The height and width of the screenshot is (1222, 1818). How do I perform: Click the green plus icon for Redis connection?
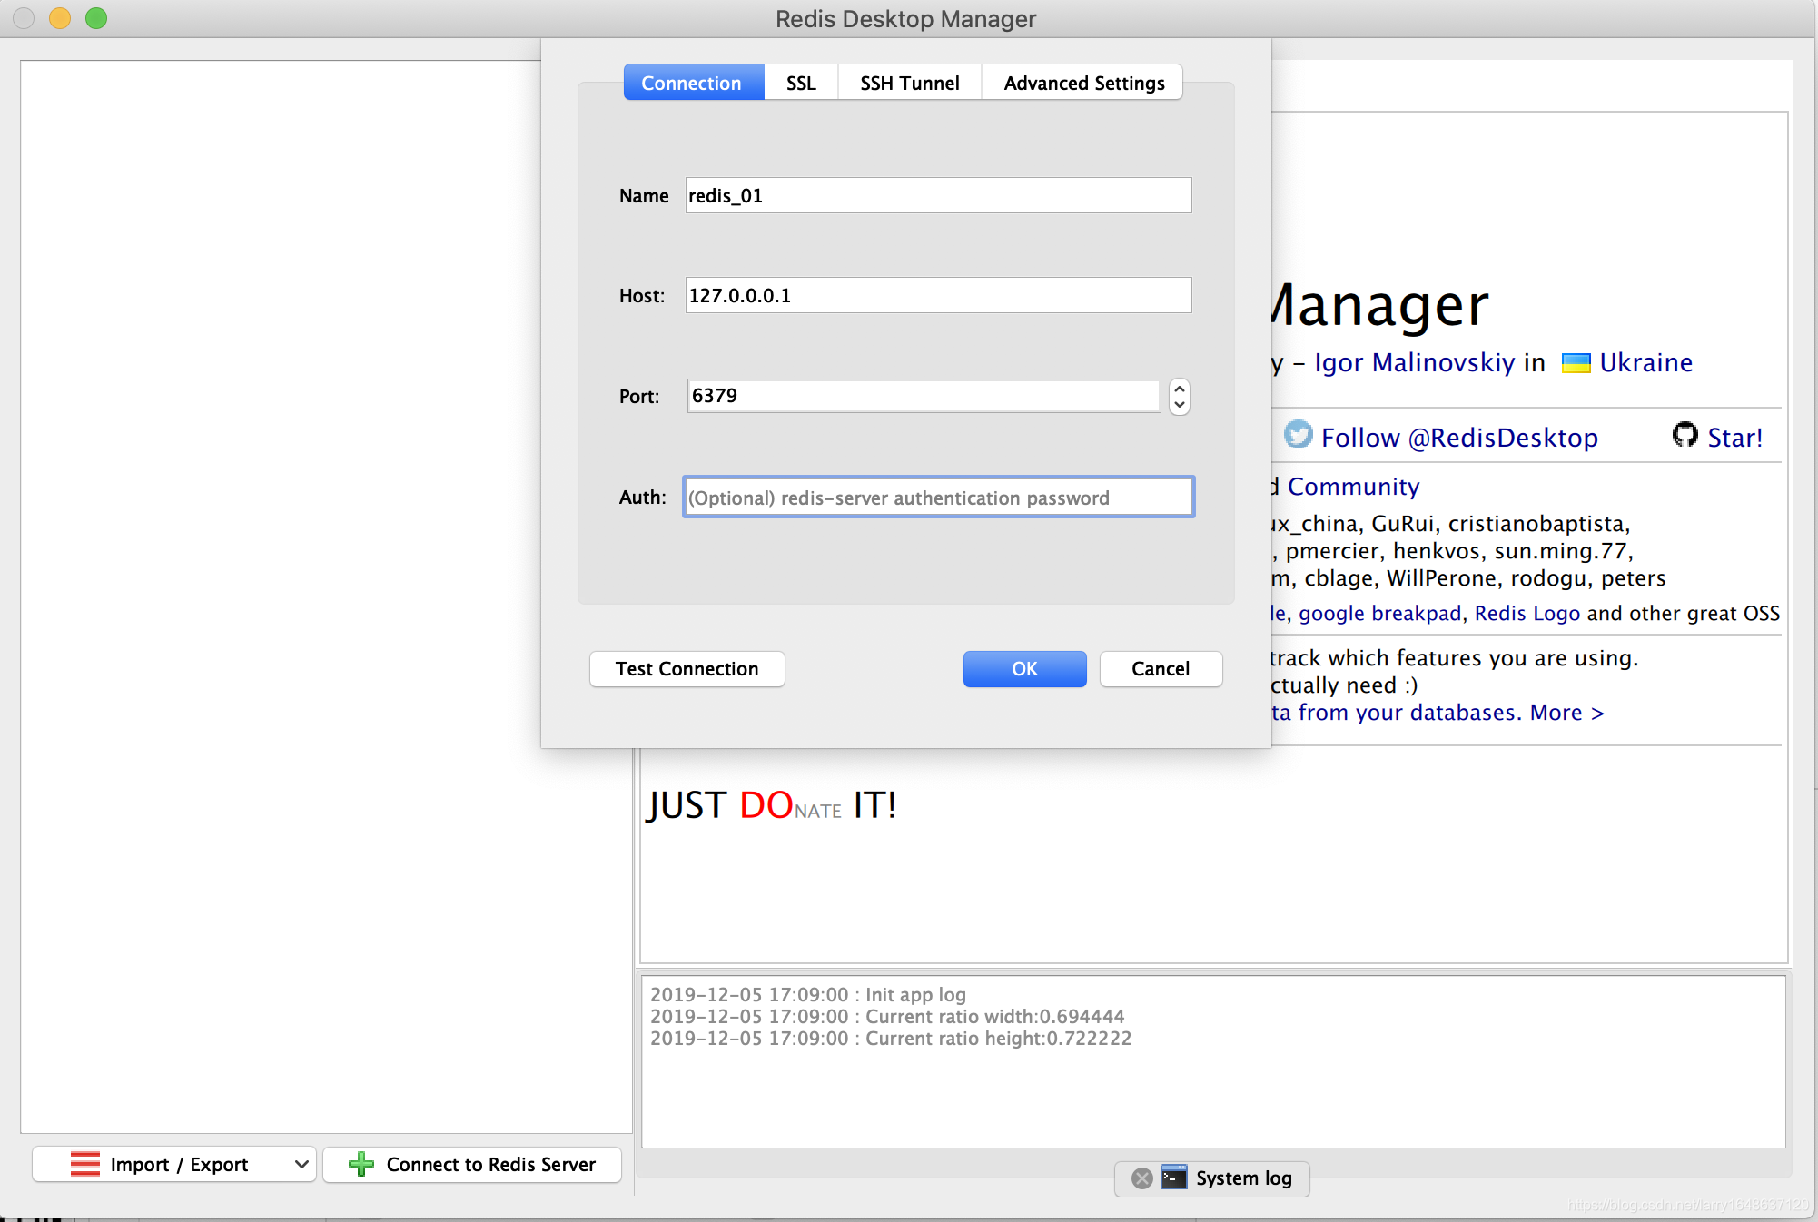(x=361, y=1164)
